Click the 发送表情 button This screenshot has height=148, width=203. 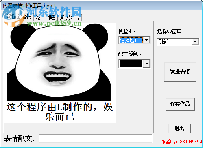(x=180, y=72)
